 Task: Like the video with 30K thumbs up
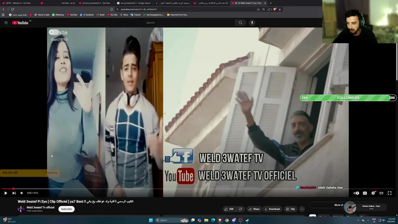(x=229, y=209)
